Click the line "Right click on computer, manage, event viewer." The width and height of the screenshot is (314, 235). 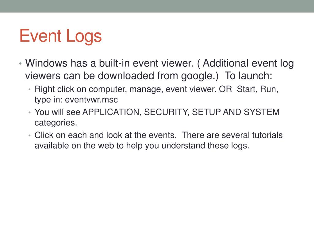[x=125, y=89]
